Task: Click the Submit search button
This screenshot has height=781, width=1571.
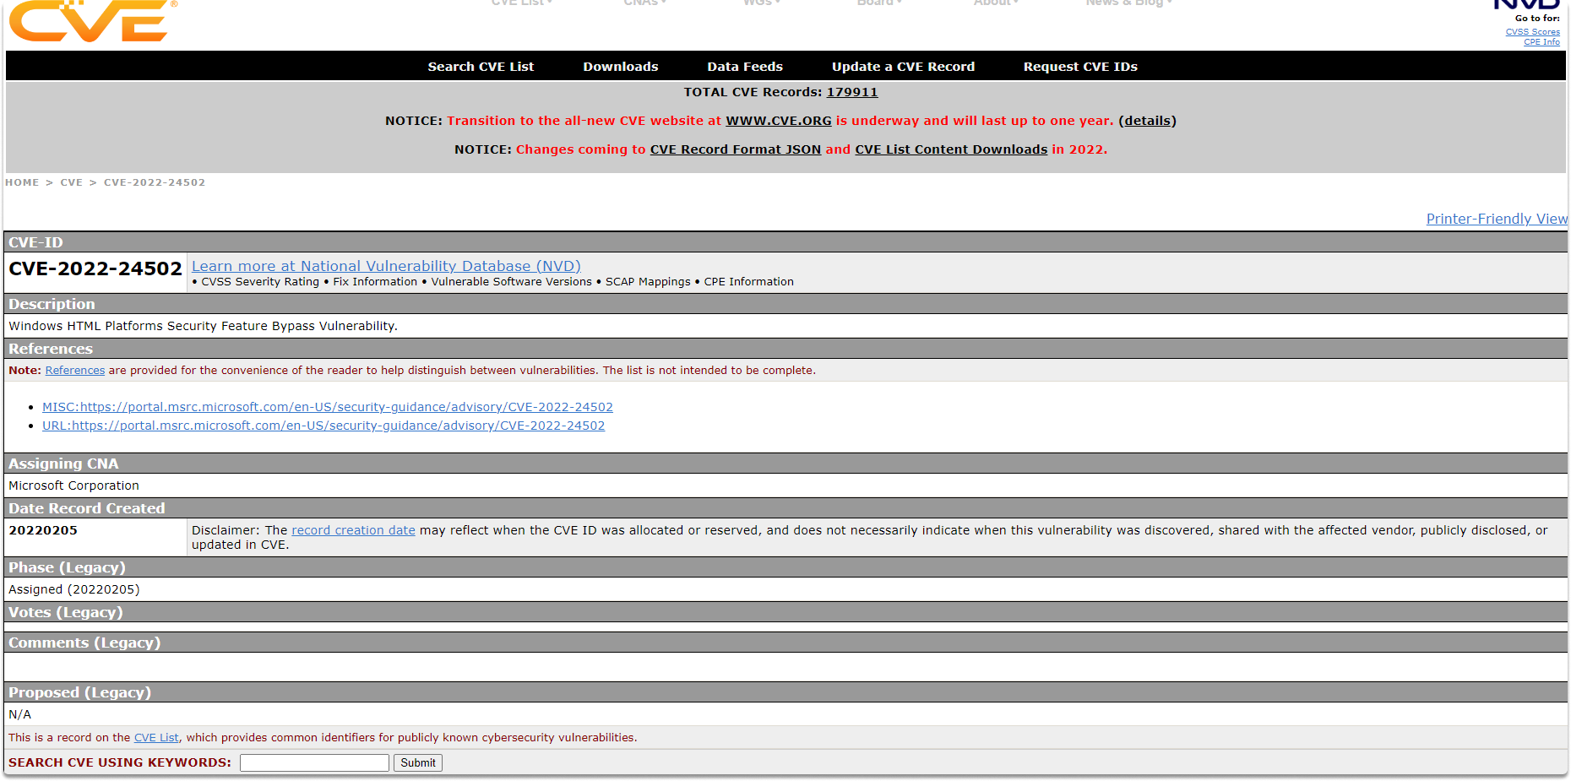Action: click(x=418, y=762)
